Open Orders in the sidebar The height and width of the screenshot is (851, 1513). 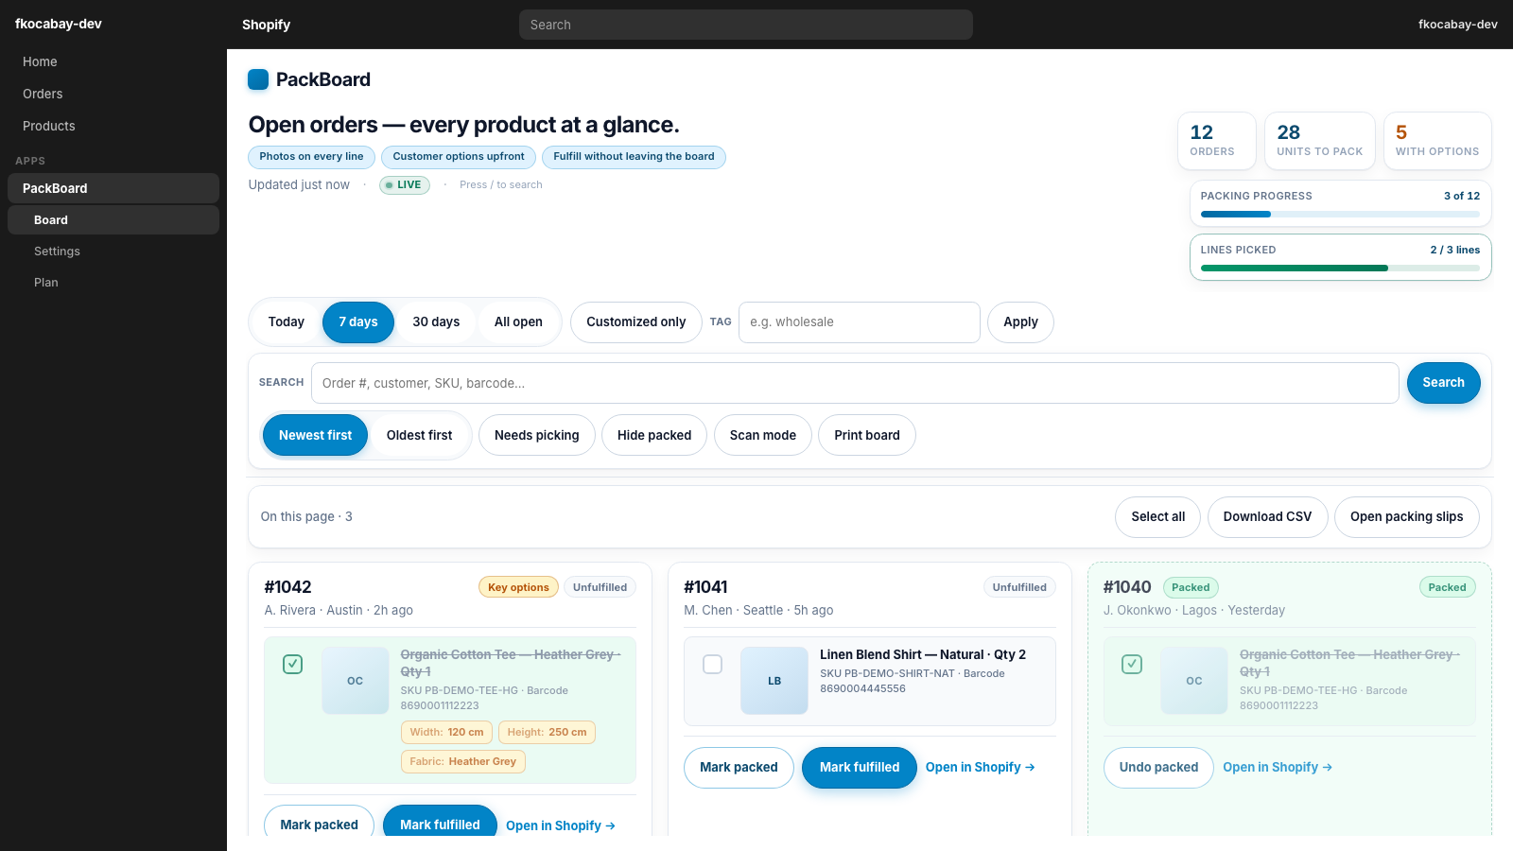click(x=113, y=94)
